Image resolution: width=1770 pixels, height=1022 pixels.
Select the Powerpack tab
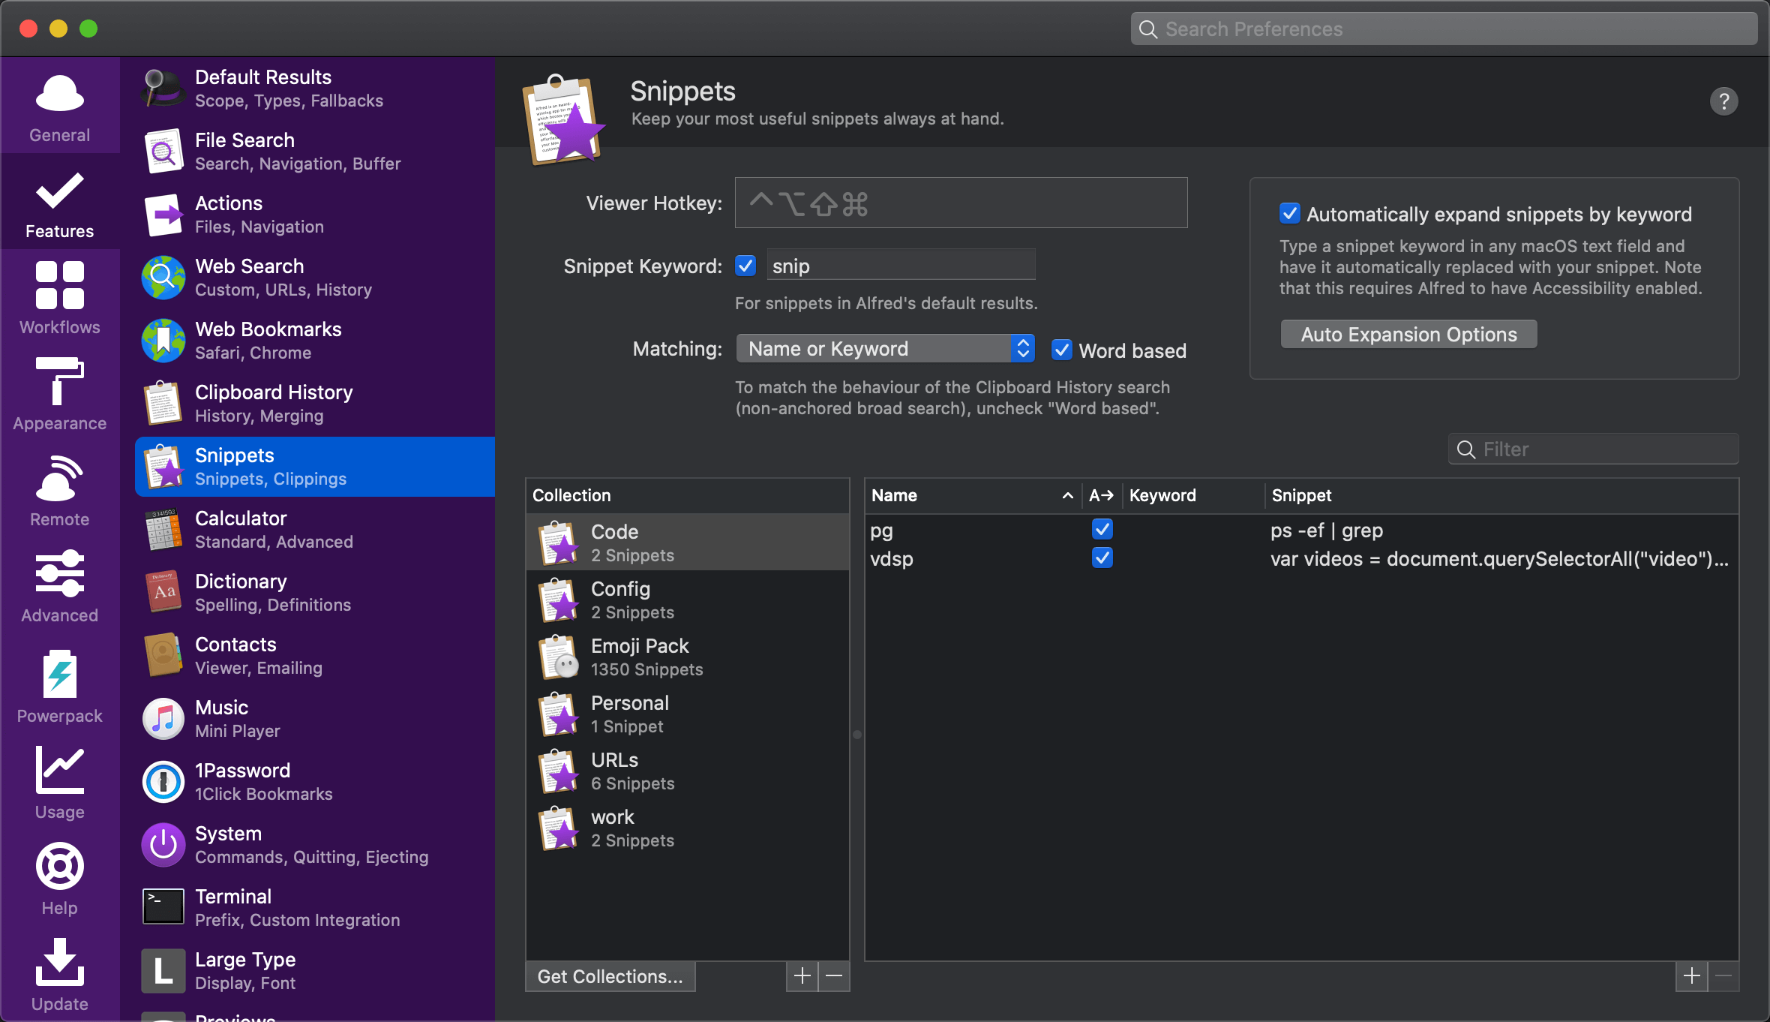(x=60, y=685)
